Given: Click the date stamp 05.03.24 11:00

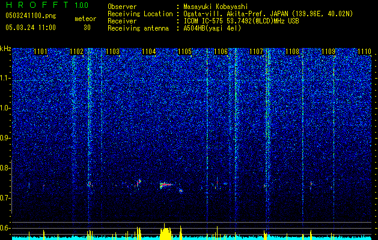Looking at the screenshot, I should 31,28.
